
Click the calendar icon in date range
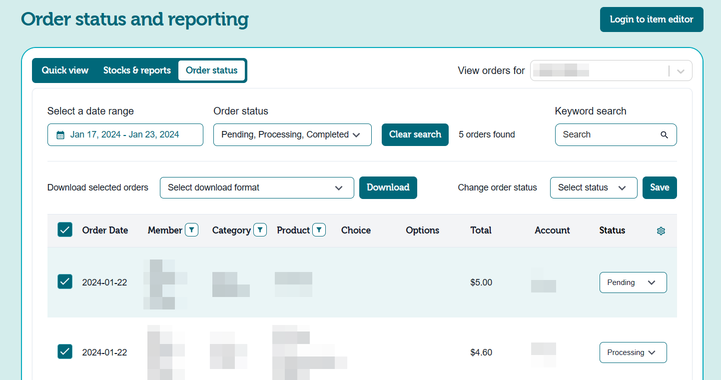click(x=60, y=135)
